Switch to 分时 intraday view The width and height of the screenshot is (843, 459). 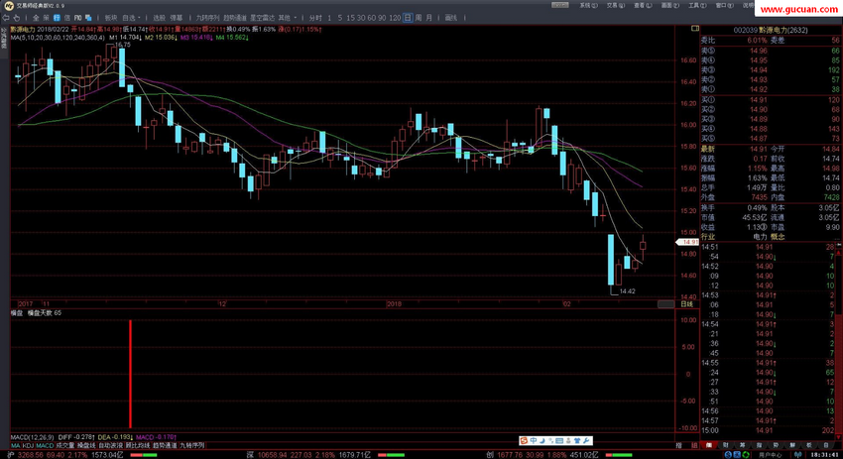[x=315, y=18]
